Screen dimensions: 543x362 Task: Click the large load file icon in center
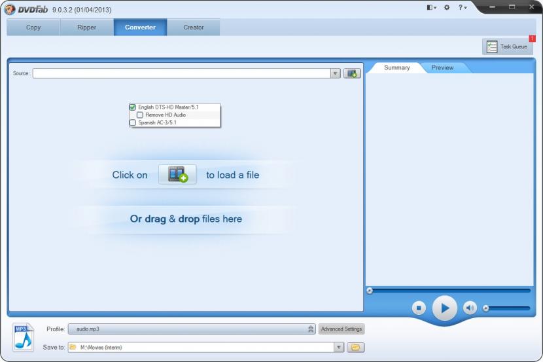tap(177, 174)
